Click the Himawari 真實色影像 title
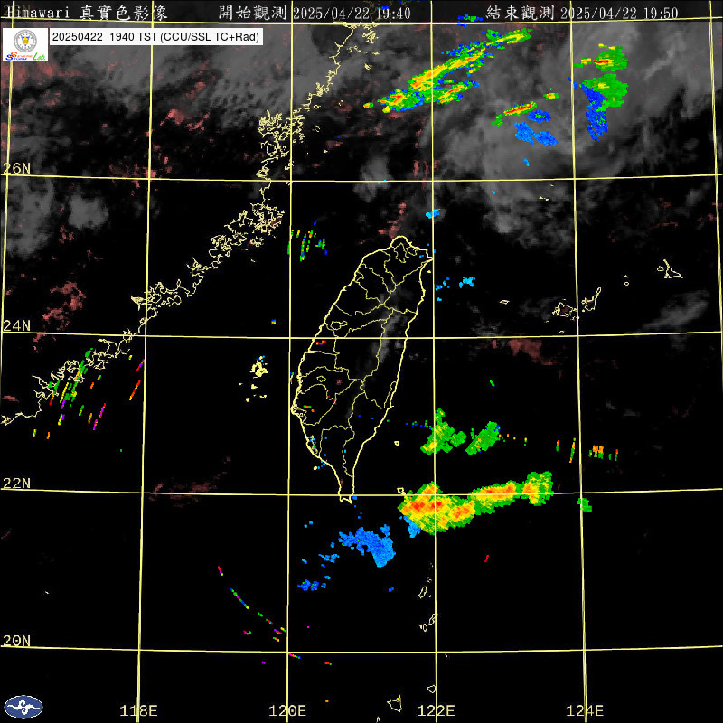Image resolution: width=723 pixels, height=723 pixels. point(88,13)
